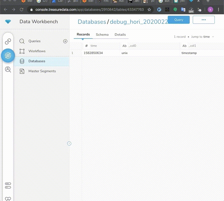Select the timestamp cell value
224x201 pixels.
click(189, 53)
